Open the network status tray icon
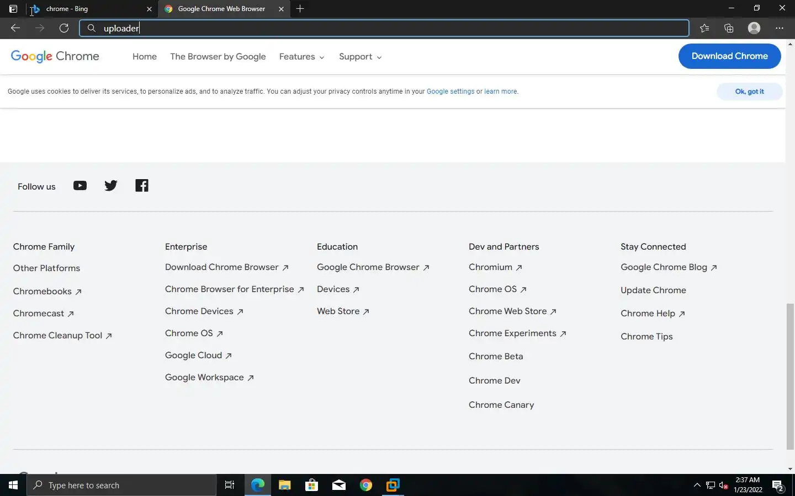Image resolution: width=795 pixels, height=496 pixels. pyautogui.click(x=711, y=486)
